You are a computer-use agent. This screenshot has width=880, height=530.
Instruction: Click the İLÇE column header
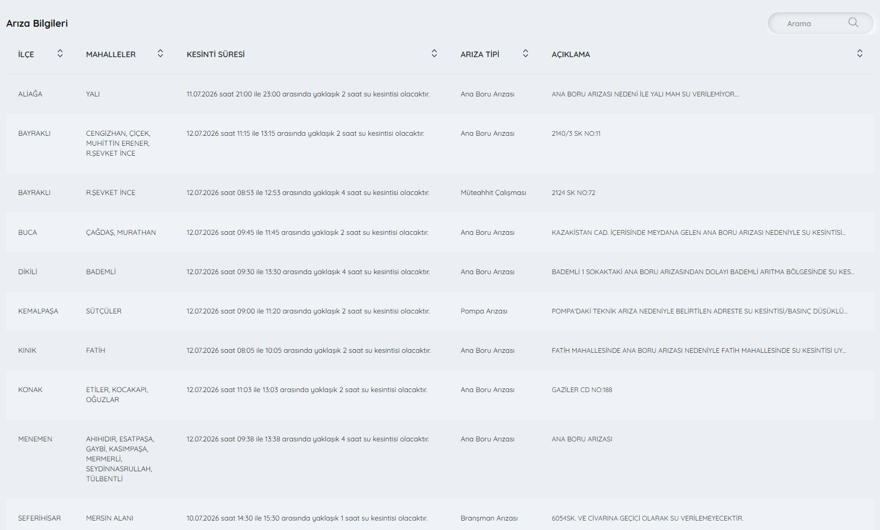[x=26, y=55]
